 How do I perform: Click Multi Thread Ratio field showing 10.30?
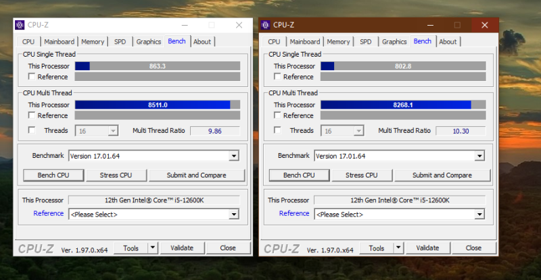(x=461, y=131)
